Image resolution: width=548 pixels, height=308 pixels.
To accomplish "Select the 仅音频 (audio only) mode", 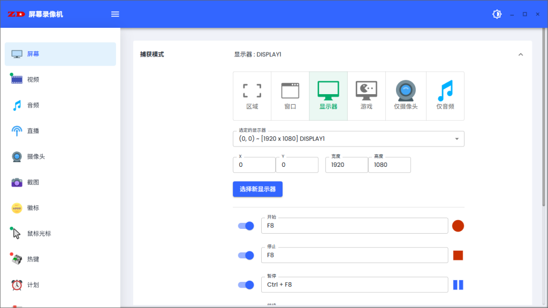I will click(x=445, y=95).
